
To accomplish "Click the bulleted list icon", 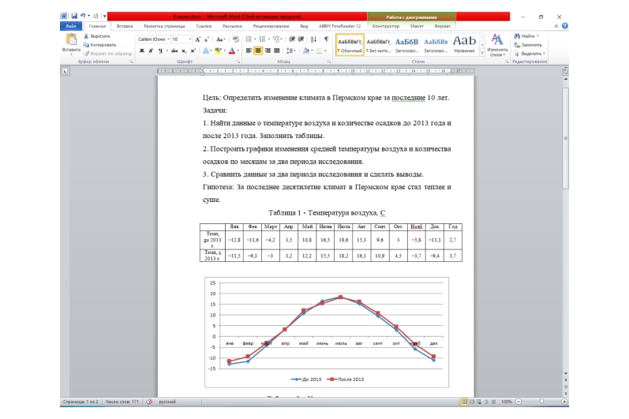I will 249,39.
